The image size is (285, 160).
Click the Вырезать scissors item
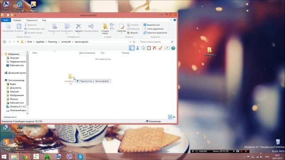point(31,25)
